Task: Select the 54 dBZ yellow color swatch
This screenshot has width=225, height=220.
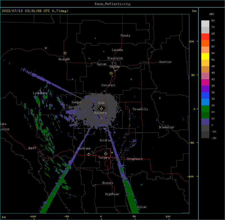Action: [x=205, y=56]
